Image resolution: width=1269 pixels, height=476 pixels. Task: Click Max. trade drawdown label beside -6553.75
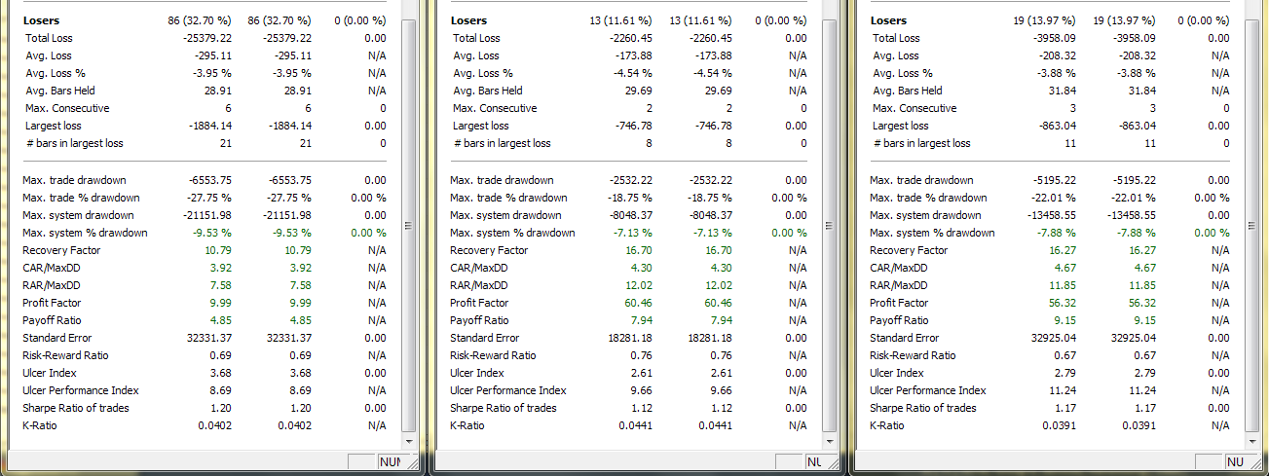pos(75,180)
